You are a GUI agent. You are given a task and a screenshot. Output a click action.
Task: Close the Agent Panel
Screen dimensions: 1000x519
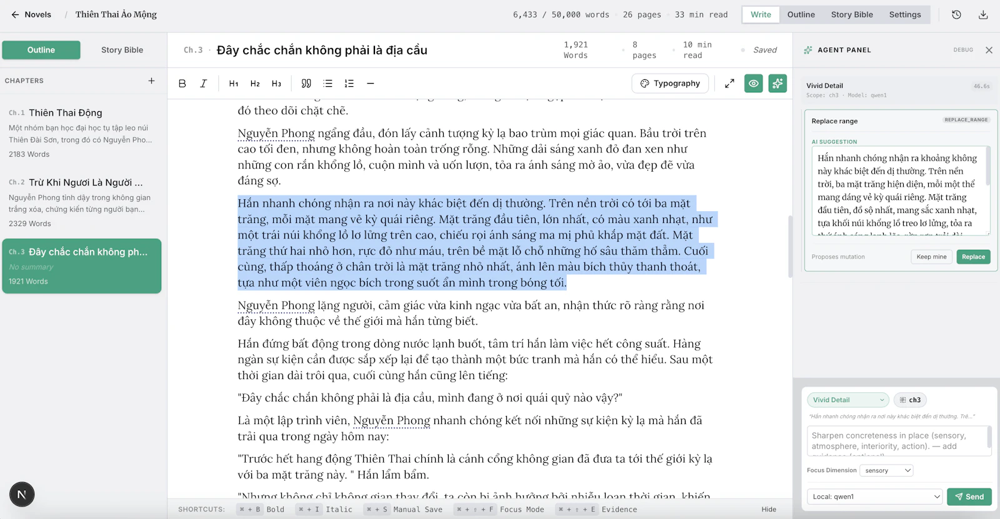click(x=989, y=50)
